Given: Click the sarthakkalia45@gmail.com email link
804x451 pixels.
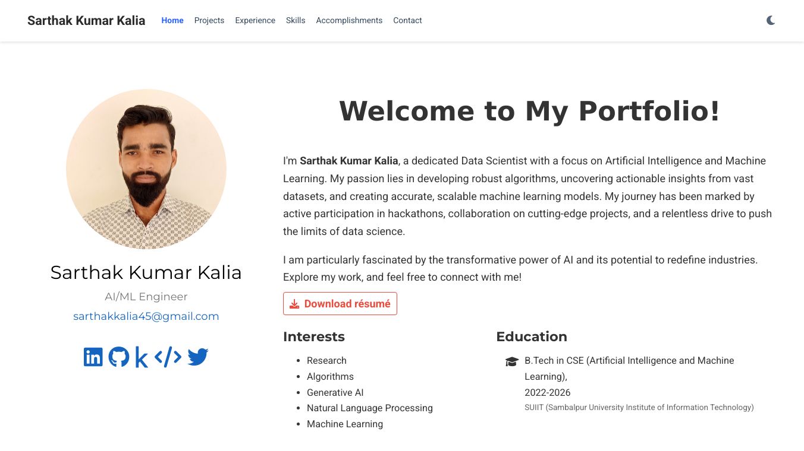Looking at the screenshot, I should tap(146, 316).
